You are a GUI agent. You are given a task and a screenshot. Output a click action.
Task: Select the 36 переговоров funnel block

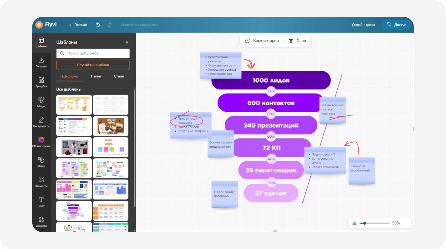coord(271,170)
